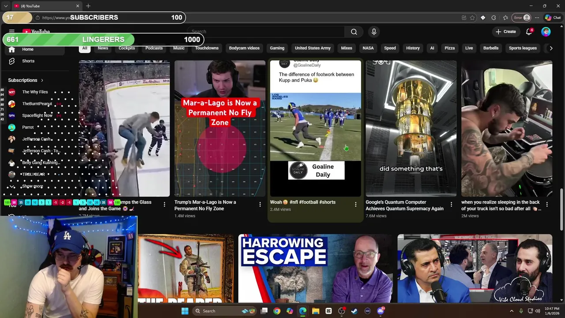565x318 pixels.
Task: Select the Bodycam videos chip
Action: (x=244, y=48)
